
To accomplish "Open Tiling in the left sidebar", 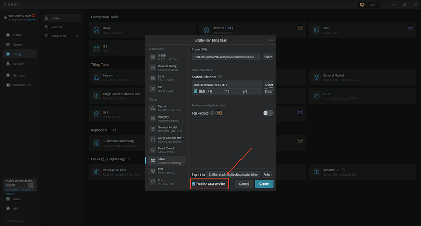I will pyautogui.click(x=19, y=54).
